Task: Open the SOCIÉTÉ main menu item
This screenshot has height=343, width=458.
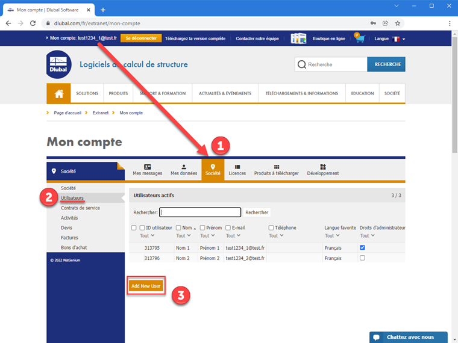Action: [392, 93]
